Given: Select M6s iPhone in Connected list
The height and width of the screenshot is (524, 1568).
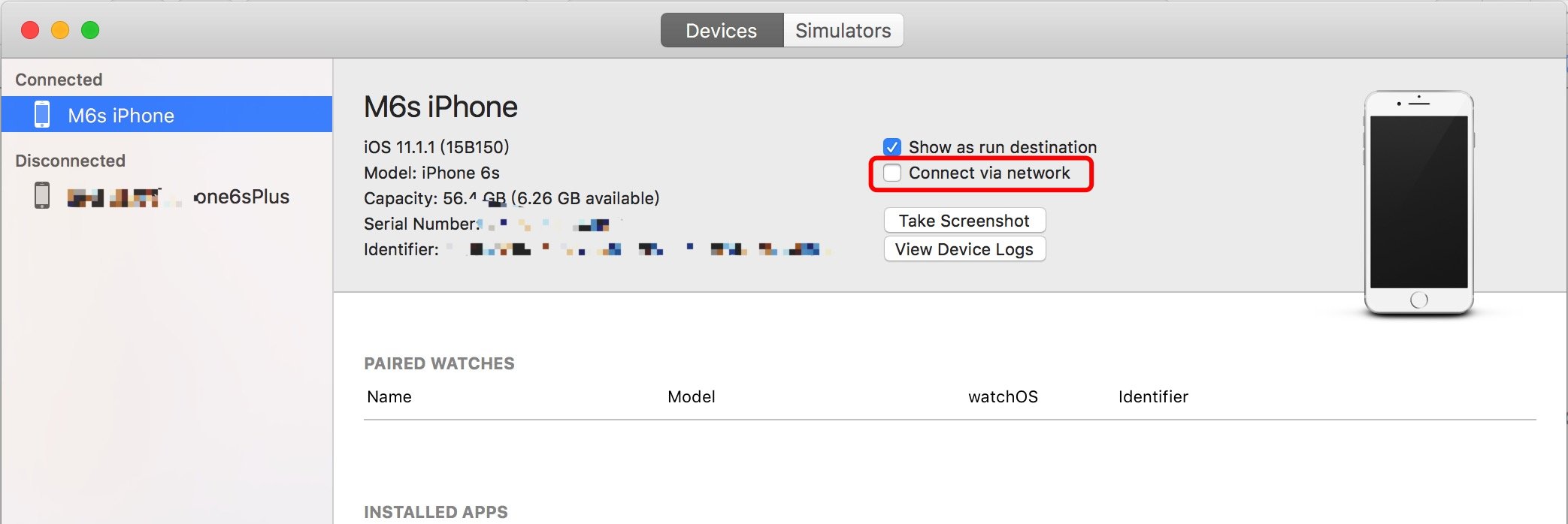Looking at the screenshot, I should (121, 116).
